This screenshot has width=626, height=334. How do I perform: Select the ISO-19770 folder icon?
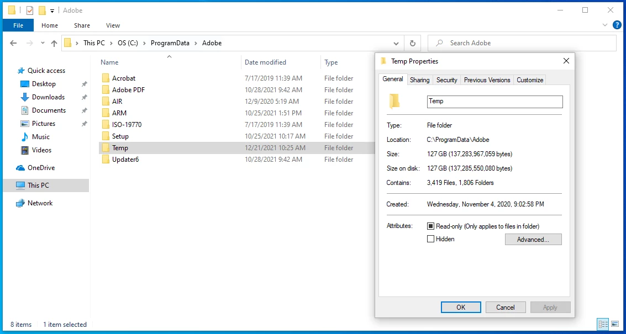106,125
